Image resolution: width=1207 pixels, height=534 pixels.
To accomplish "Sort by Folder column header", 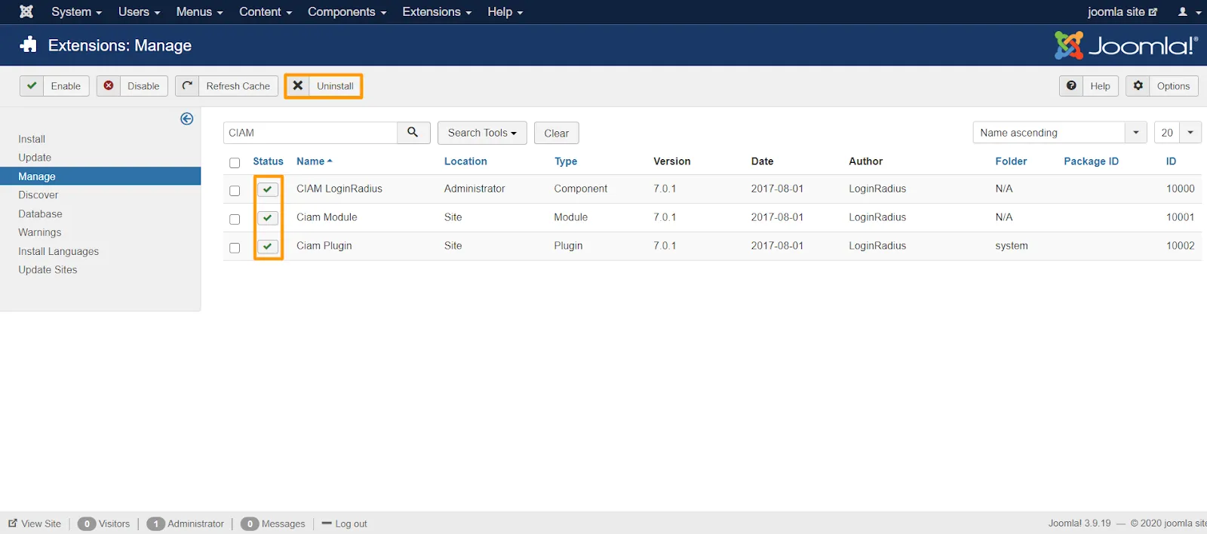I will click(1011, 161).
